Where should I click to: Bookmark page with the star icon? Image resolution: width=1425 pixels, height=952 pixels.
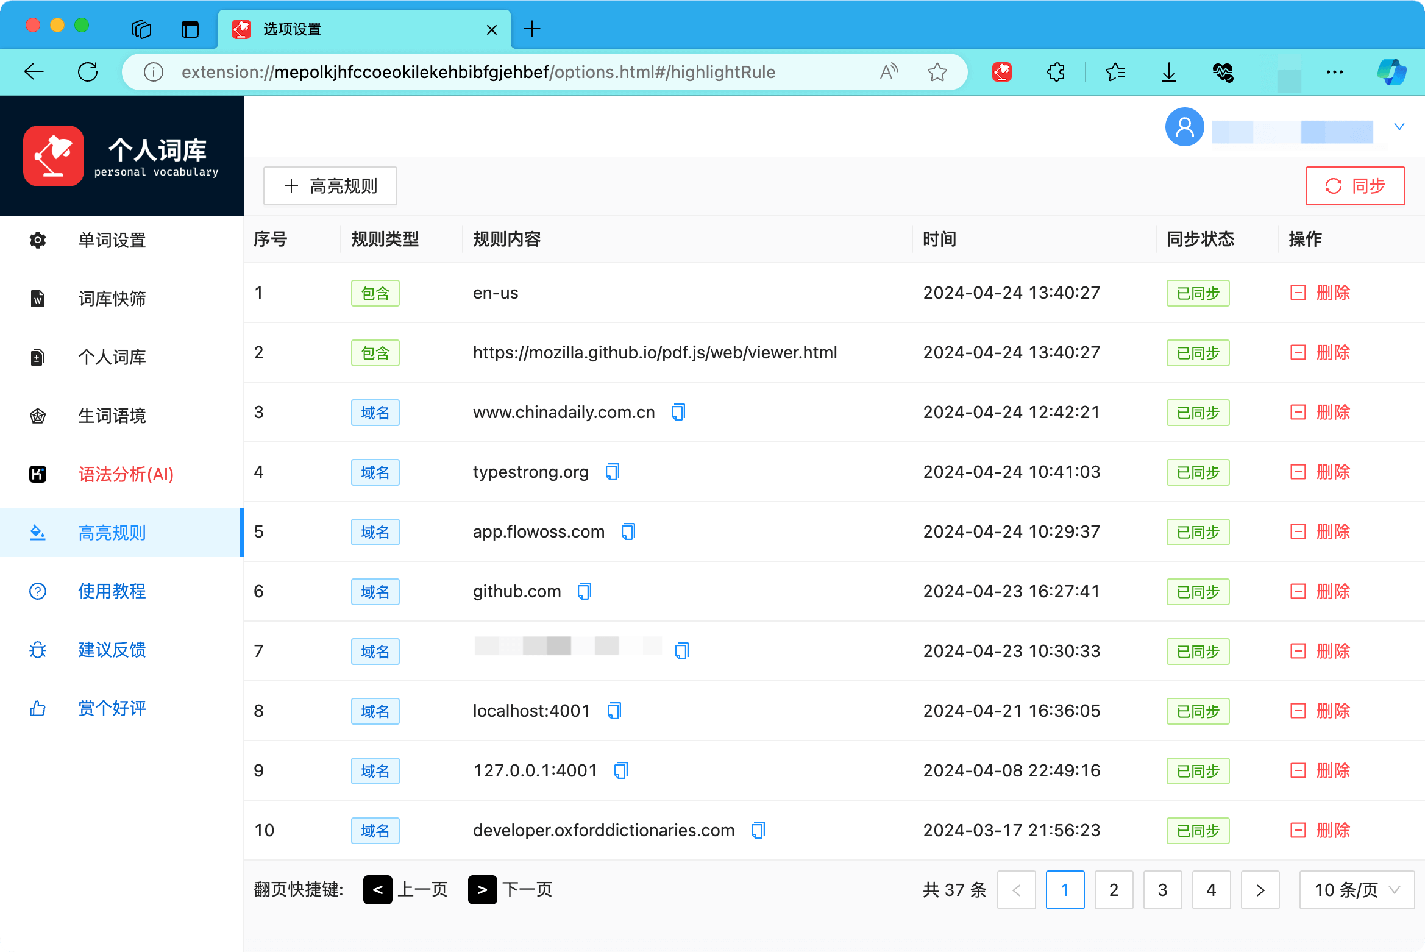pyautogui.click(x=937, y=72)
